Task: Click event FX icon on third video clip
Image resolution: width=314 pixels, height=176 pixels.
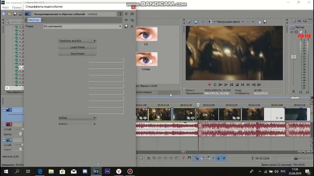Action: click(193, 118)
